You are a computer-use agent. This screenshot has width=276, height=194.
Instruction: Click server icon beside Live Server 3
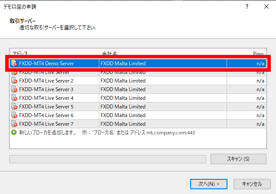tap(14, 89)
